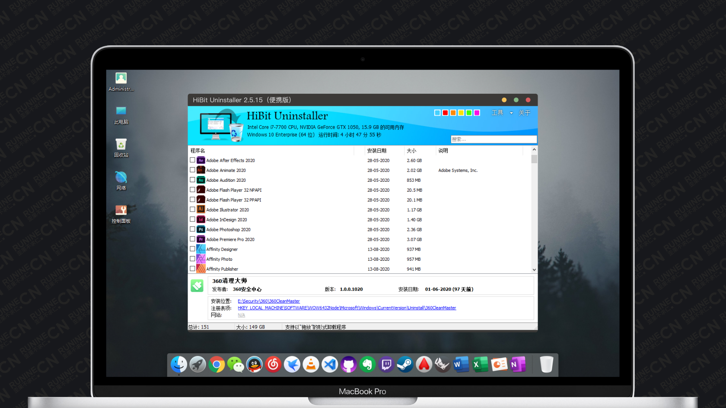The width and height of the screenshot is (726, 408).
Task: Select the Adobe Premiere Pro 2020 checkbox
Action: pyautogui.click(x=192, y=239)
